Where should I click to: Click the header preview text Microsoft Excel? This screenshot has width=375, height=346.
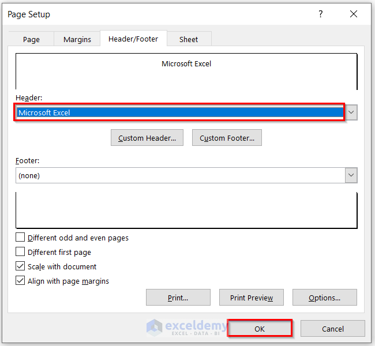click(186, 64)
